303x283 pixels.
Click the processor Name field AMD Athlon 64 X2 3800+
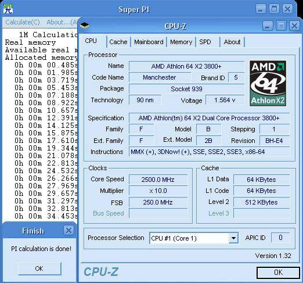186,66
